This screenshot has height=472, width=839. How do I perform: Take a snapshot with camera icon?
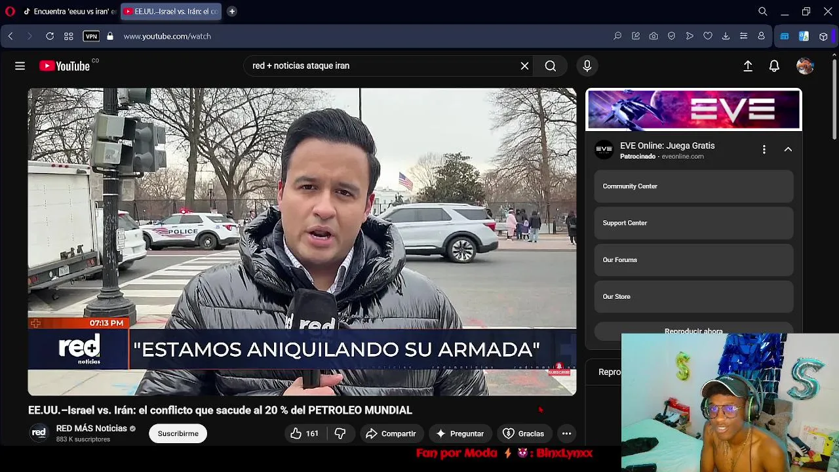pyautogui.click(x=654, y=36)
